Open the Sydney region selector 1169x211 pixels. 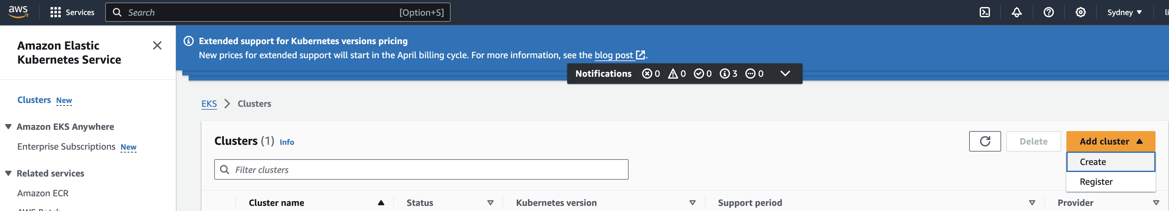pyautogui.click(x=1124, y=12)
